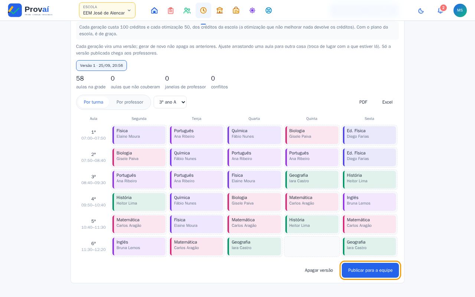Select Biologia lesson on Quinta 1ª aula

pos(312,135)
